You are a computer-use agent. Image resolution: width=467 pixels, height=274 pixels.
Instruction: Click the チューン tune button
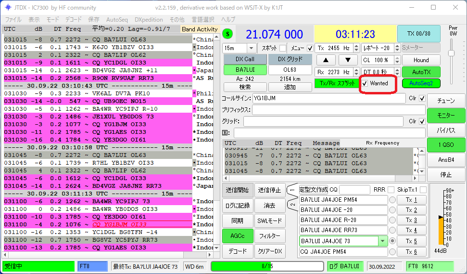[x=446, y=101]
